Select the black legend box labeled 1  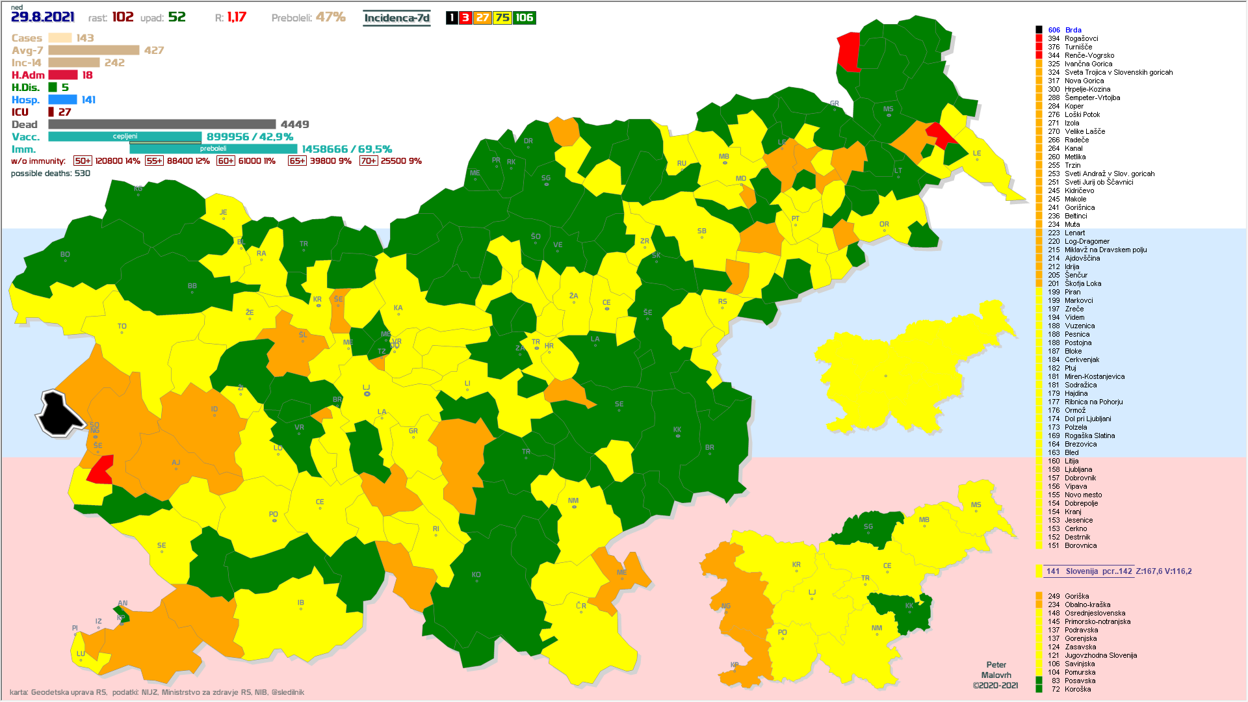pyautogui.click(x=452, y=18)
